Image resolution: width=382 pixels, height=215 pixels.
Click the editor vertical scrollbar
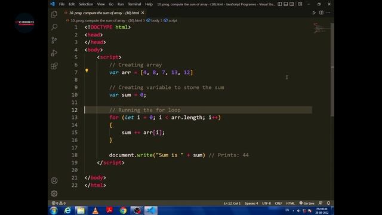332,69
